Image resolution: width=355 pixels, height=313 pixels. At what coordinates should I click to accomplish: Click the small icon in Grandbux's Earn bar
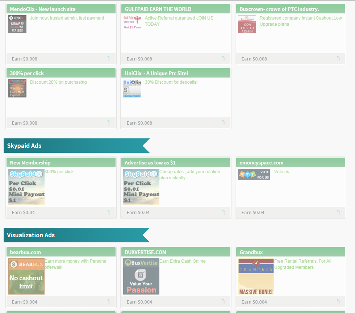click(338, 302)
